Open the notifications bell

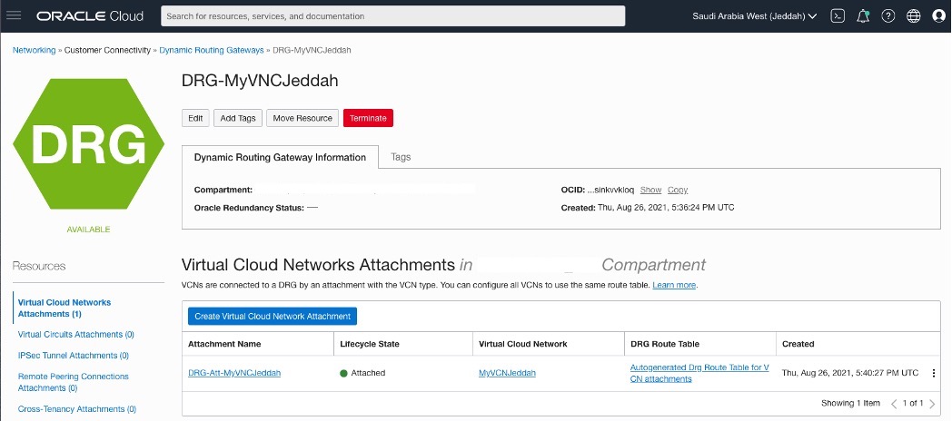(x=863, y=15)
